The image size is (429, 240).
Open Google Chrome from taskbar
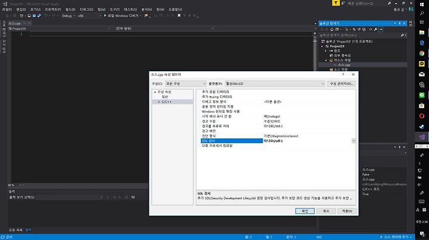pyautogui.click(x=422, y=53)
